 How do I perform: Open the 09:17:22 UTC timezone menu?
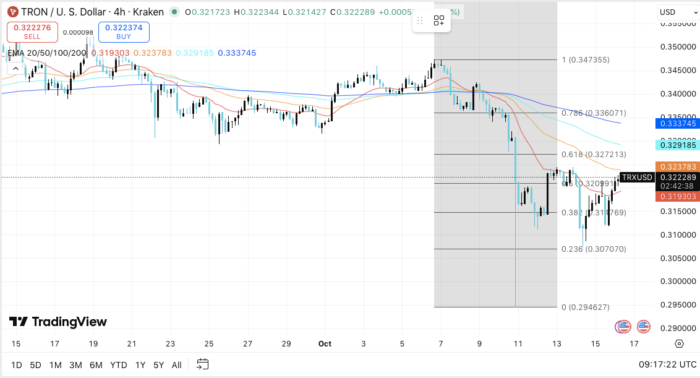tap(668, 365)
